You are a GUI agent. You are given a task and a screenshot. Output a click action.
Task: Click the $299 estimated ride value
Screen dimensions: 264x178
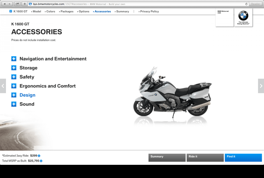click(34, 156)
